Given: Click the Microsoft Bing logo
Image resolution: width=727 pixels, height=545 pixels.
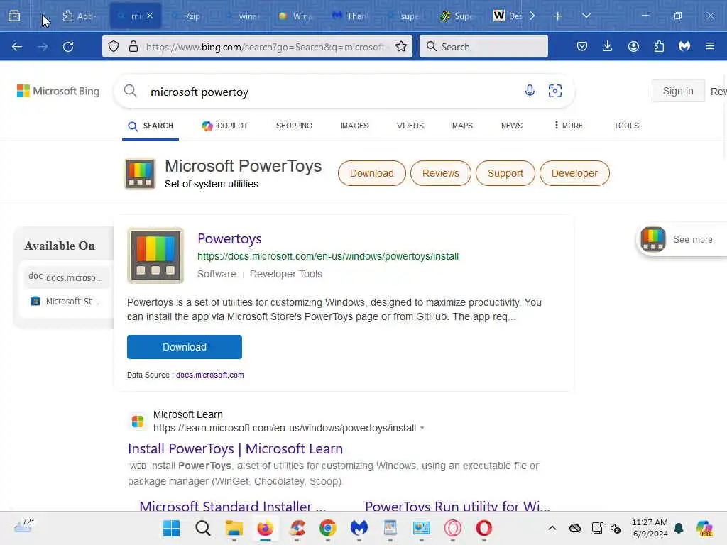Looking at the screenshot, I should (58, 91).
